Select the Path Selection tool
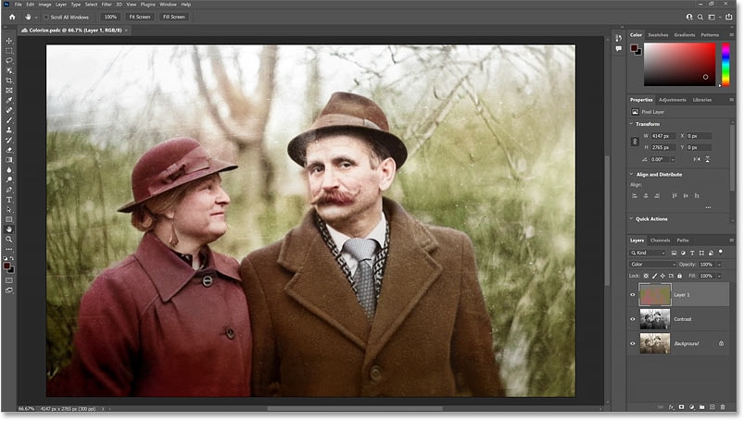This screenshot has width=744, height=421. (x=9, y=210)
